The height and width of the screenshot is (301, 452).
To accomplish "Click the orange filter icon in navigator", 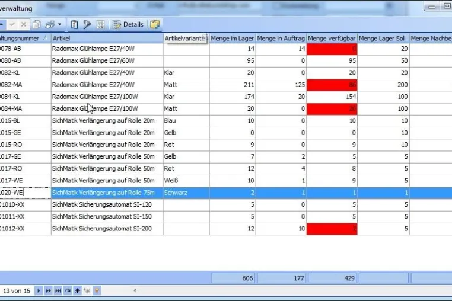I will pos(97,290).
